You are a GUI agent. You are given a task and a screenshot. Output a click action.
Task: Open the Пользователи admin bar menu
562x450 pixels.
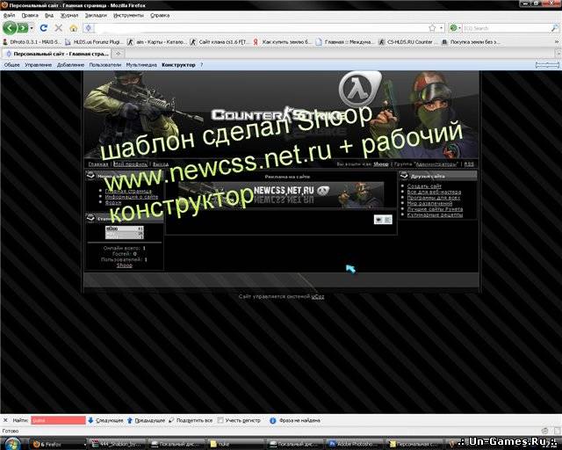tap(105, 65)
